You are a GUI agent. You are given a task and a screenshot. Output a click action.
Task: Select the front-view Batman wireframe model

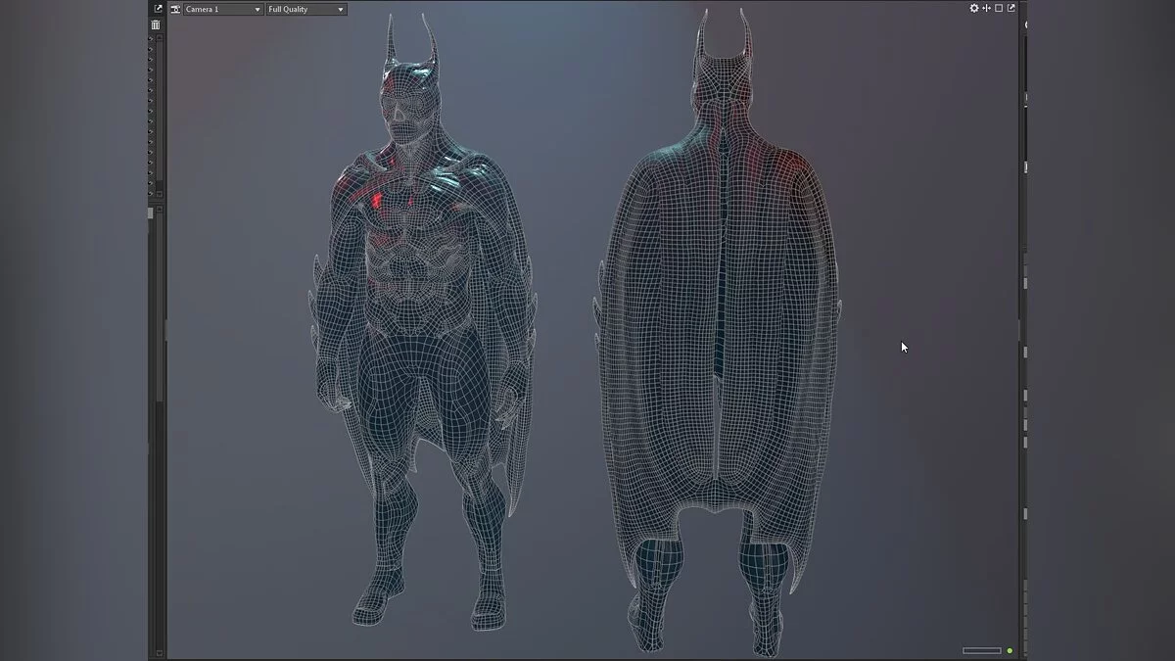[421, 333]
